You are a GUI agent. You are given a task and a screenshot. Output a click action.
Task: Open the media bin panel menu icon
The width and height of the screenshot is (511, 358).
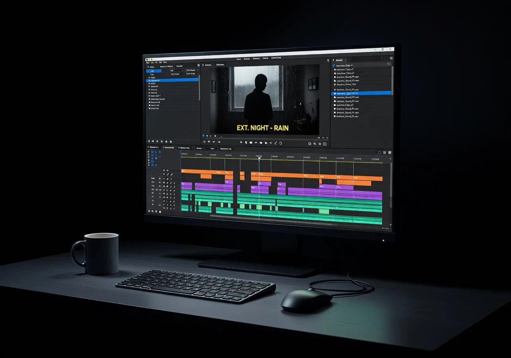pyautogui.click(x=391, y=58)
